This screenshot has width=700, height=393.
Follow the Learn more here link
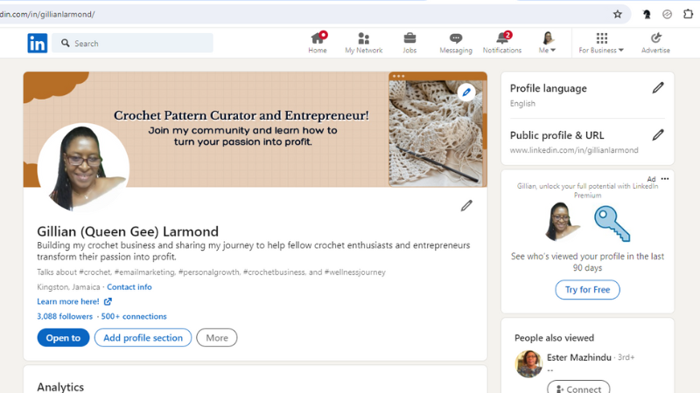[x=74, y=301]
